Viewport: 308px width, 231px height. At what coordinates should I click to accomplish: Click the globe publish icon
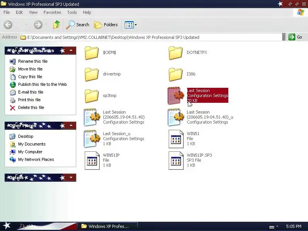[13, 85]
